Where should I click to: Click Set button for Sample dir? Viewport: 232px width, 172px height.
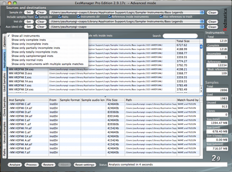click(x=29, y=12)
